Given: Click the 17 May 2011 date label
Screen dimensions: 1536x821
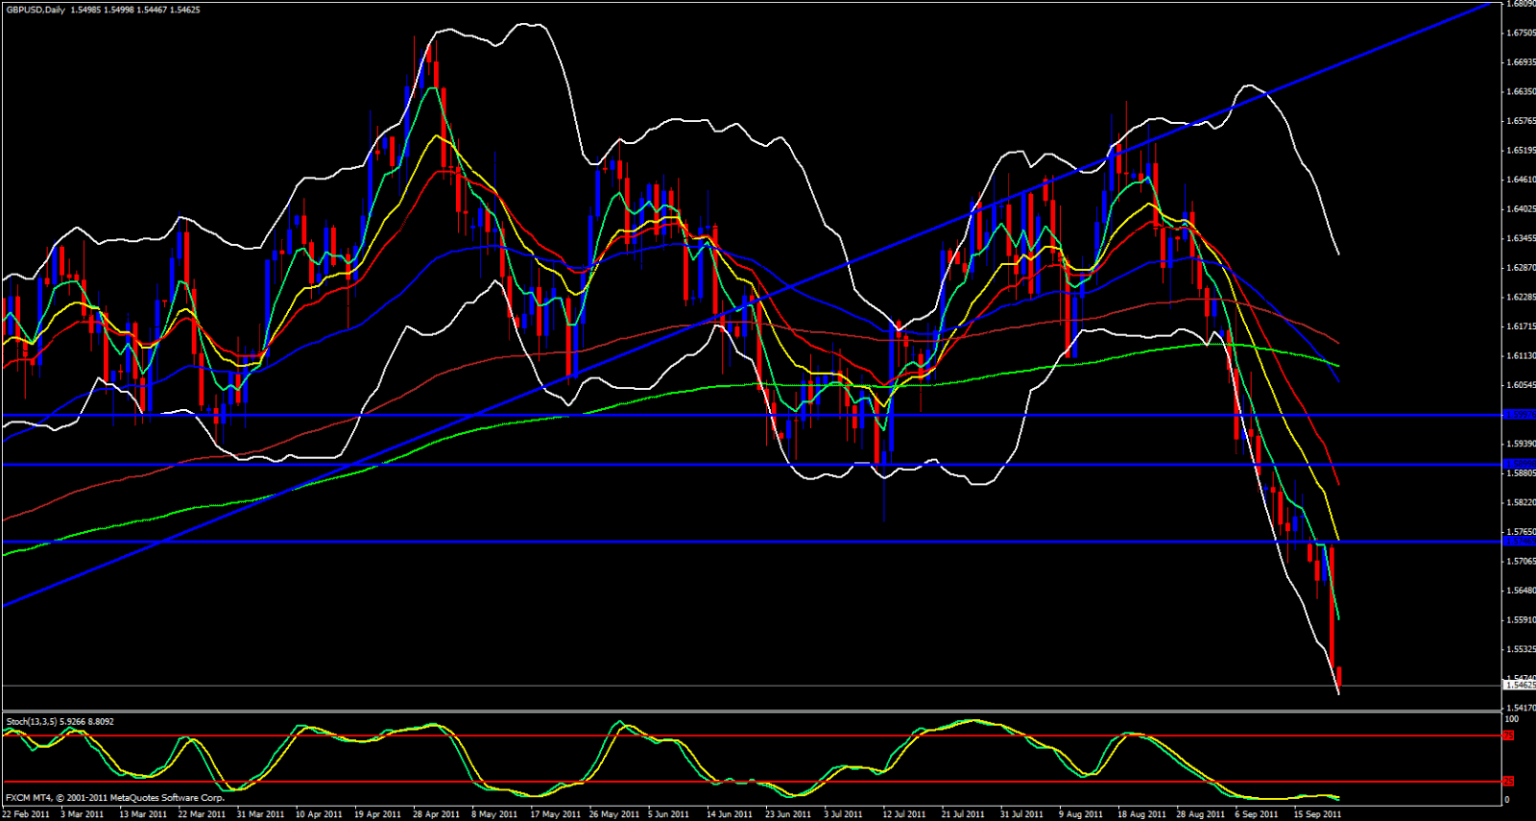Looking at the screenshot, I should (x=555, y=814).
